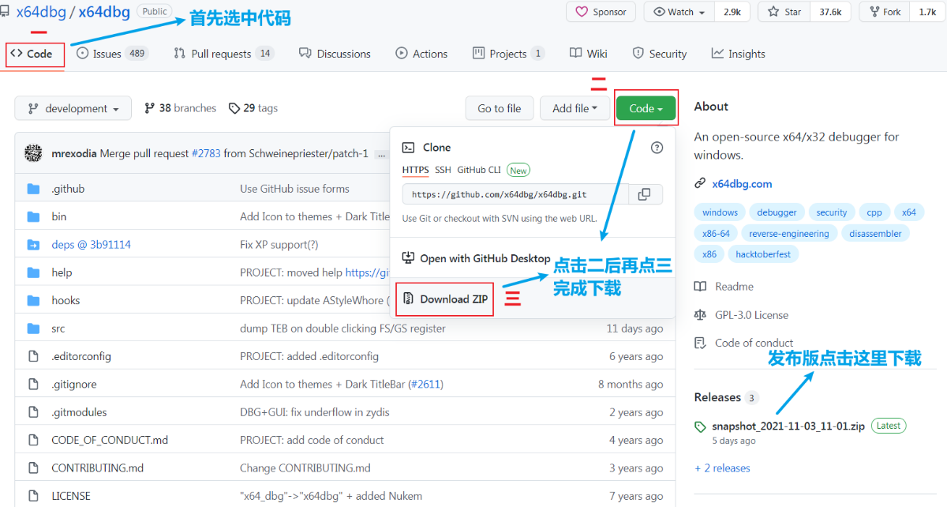Image resolution: width=947 pixels, height=507 pixels.
Task: Open the development branch dropdown
Action: pyautogui.click(x=73, y=108)
